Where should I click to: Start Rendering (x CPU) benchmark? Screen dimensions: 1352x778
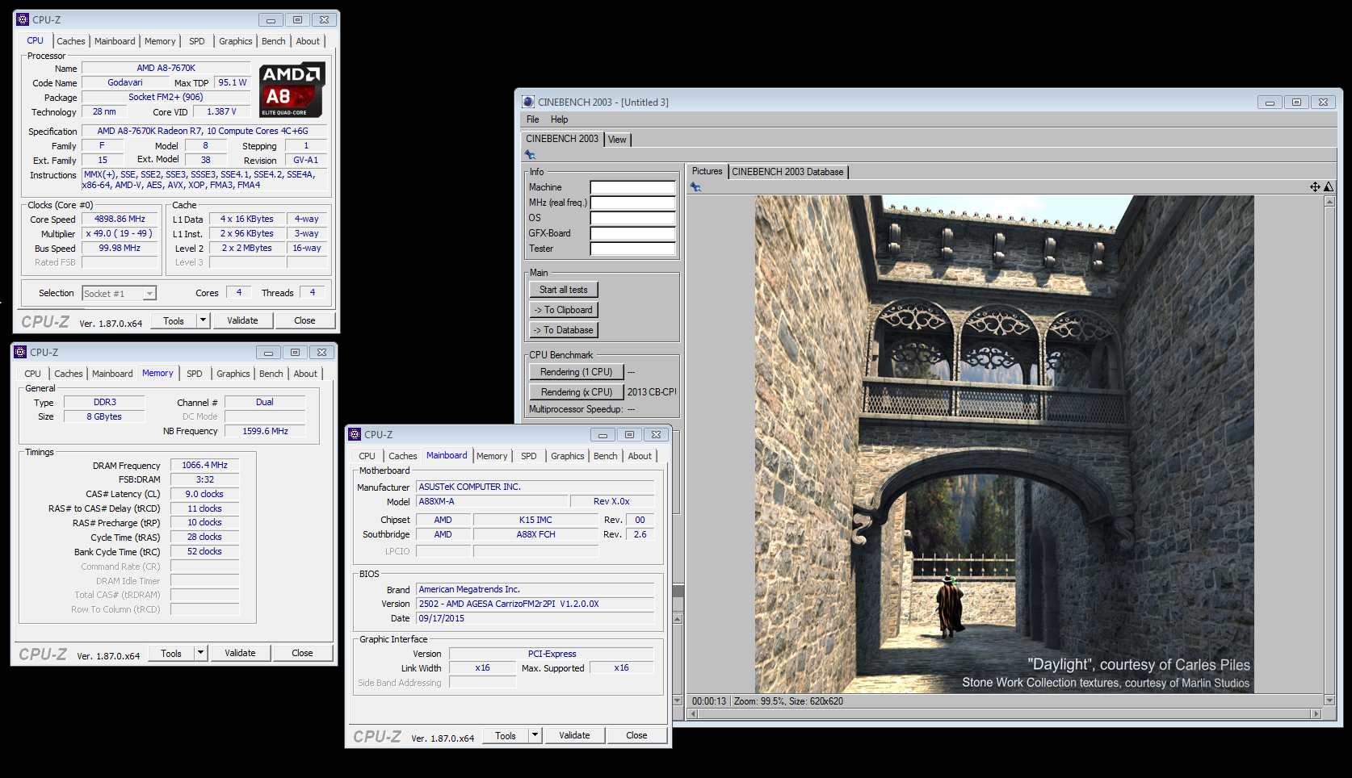pyautogui.click(x=577, y=392)
